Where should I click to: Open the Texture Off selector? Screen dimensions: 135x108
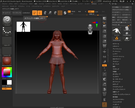coord(7,52)
